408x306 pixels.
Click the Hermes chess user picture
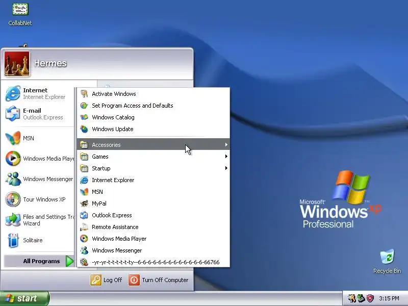(17, 64)
